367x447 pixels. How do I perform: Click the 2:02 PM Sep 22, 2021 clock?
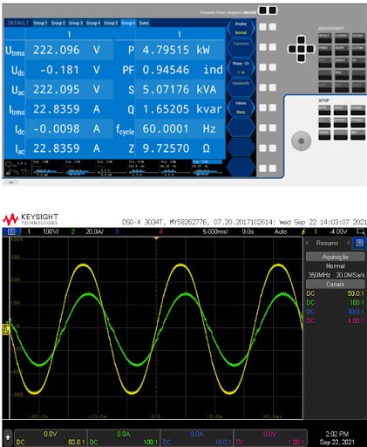(337, 437)
